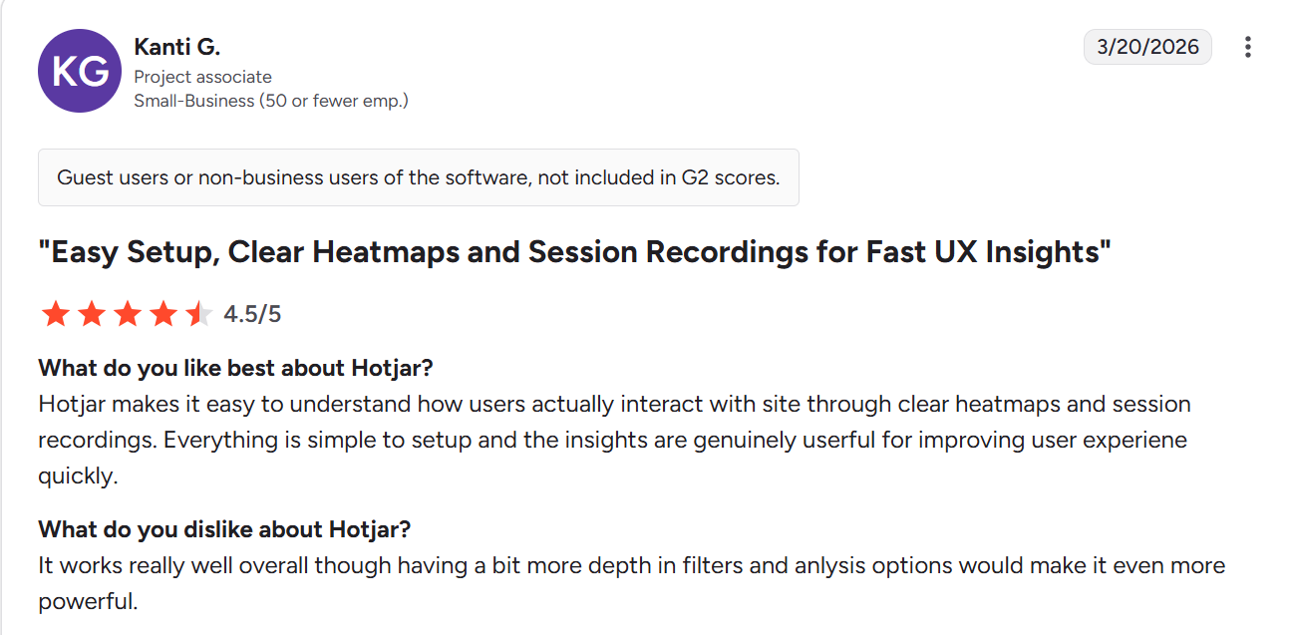
Task: Click the Guest users disclaimer badge
Action: 419,177
